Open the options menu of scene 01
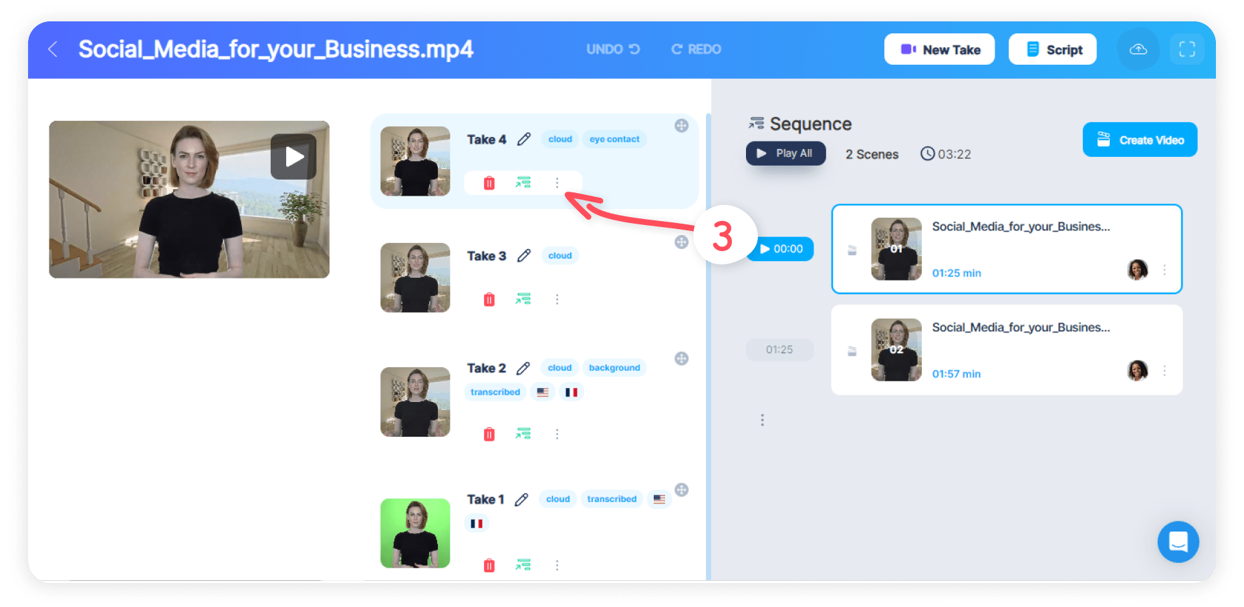Viewport: 1244px width, 607px height. [1164, 270]
